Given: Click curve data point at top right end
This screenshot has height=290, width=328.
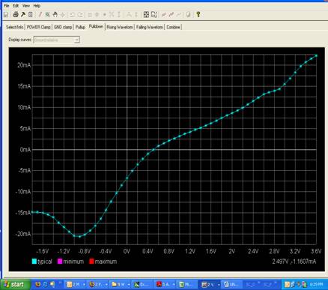Looking at the screenshot, I should [x=316, y=55].
